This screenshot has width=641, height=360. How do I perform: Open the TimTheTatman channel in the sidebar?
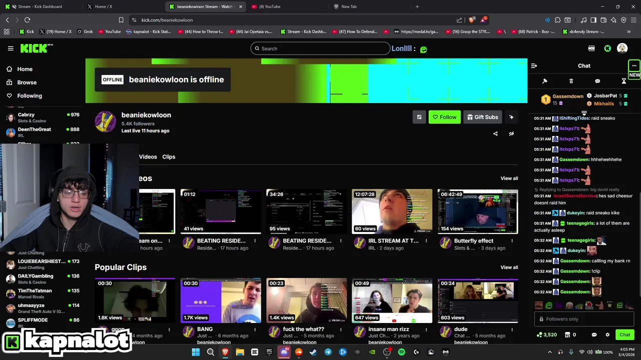tap(43, 293)
